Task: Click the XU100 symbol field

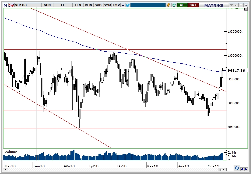Action: pyautogui.click(x=28, y=5)
